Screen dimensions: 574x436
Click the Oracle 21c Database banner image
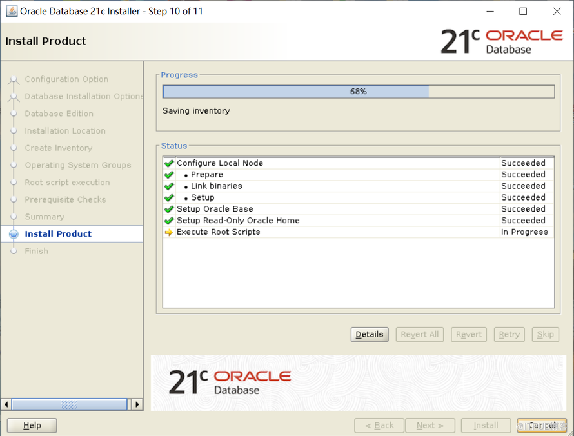[358, 382]
